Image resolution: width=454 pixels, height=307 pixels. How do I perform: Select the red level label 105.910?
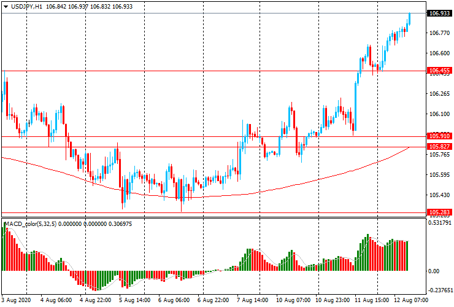click(x=439, y=136)
